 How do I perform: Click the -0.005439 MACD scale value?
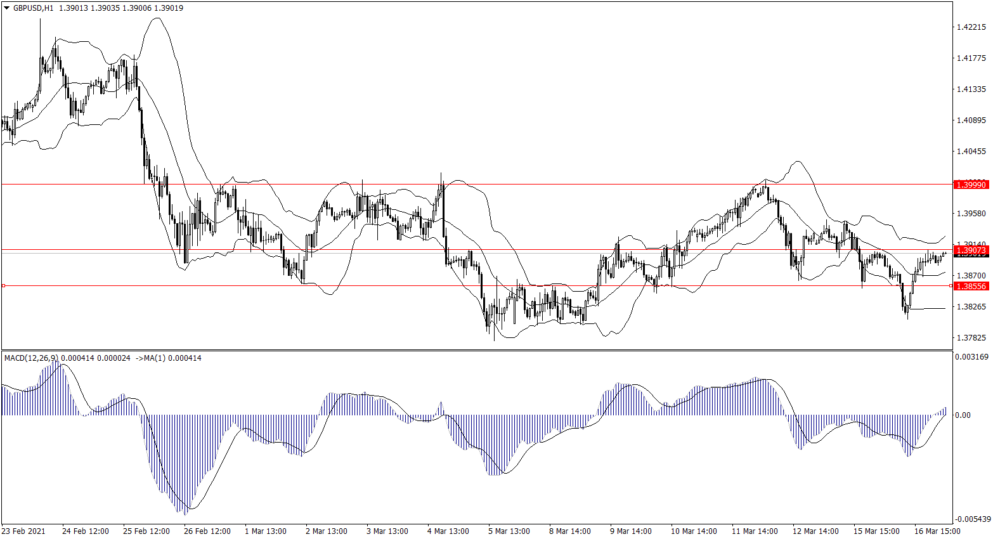971,519
